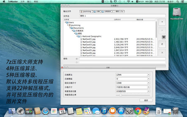
Task: Toggle the round password show option
Action: [77, 59]
